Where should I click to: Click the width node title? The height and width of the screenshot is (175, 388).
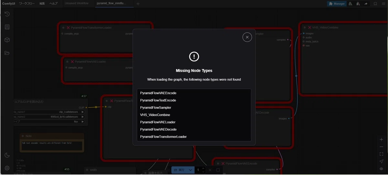pyautogui.click(x=93, y=170)
